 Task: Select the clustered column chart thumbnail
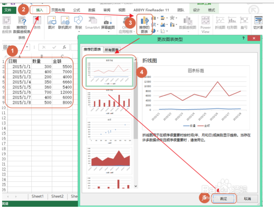coord(109,102)
